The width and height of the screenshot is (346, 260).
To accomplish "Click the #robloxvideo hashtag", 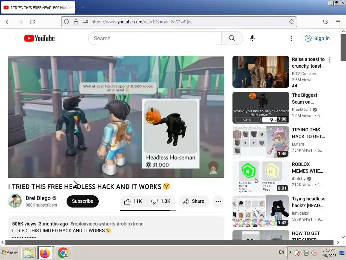I will pos(84,224).
